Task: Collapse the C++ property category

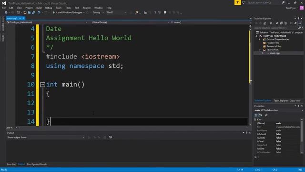Action: click(255, 119)
